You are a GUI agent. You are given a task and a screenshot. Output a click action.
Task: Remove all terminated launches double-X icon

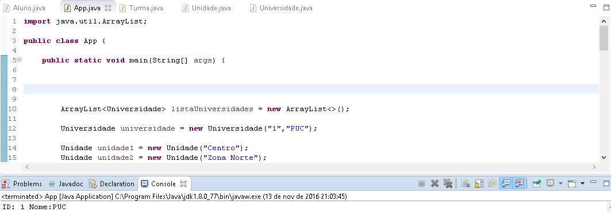(x=448, y=184)
